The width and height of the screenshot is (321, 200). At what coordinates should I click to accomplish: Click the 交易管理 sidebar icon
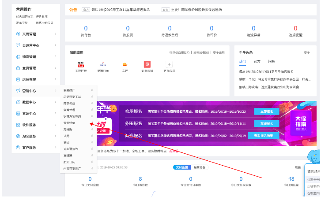click(x=18, y=34)
